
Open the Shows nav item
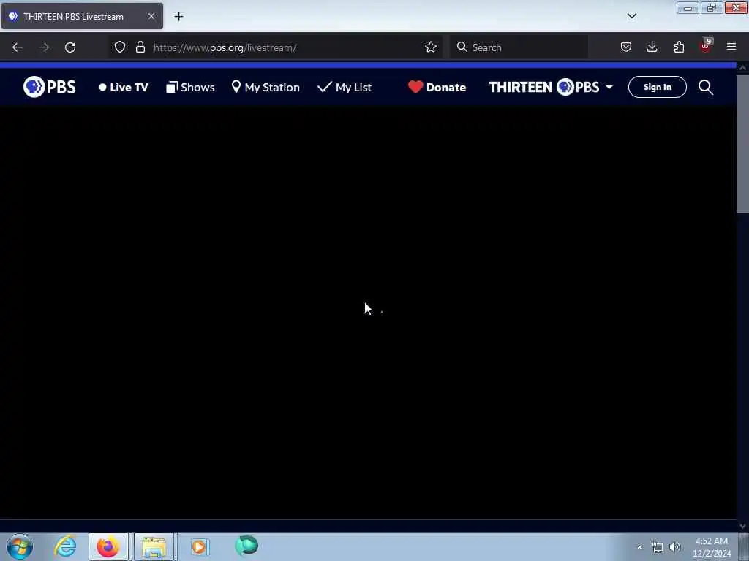(190, 88)
